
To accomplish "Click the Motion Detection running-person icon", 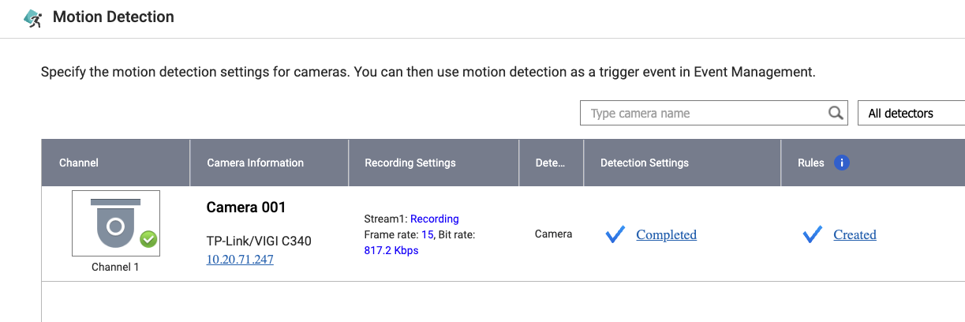I will [32, 18].
